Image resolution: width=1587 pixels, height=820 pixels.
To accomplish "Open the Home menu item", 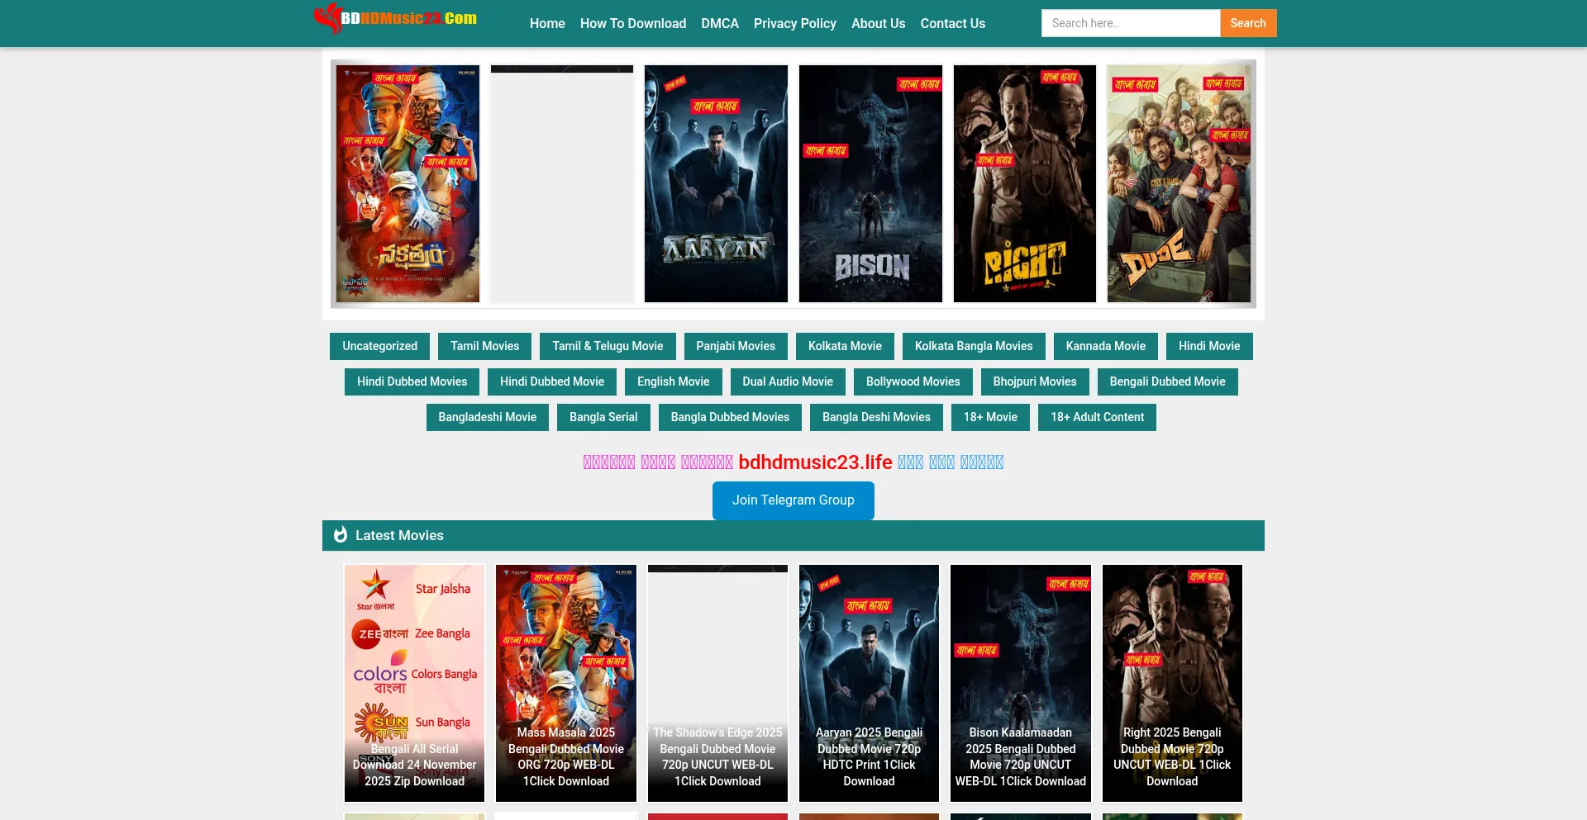I will (547, 23).
